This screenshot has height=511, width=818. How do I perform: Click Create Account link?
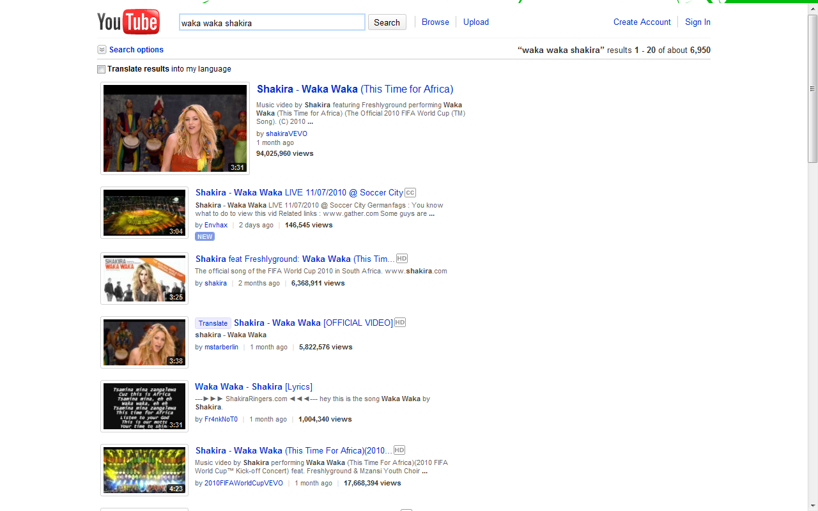point(642,22)
